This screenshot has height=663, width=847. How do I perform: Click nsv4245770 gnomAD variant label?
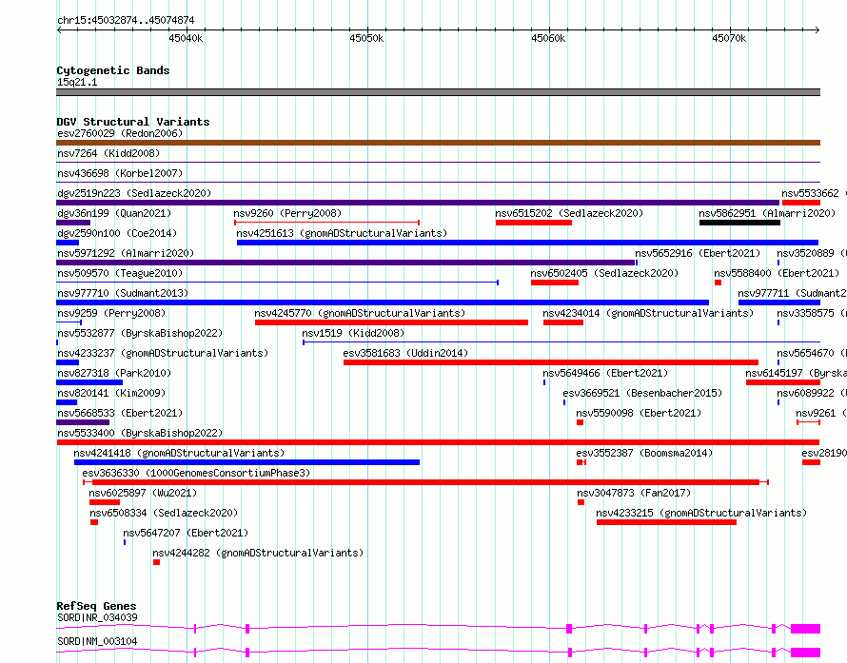pos(360,313)
